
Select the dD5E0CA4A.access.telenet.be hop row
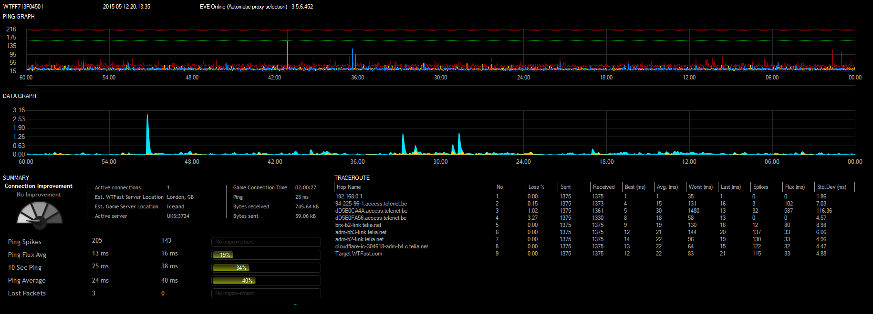[371, 211]
